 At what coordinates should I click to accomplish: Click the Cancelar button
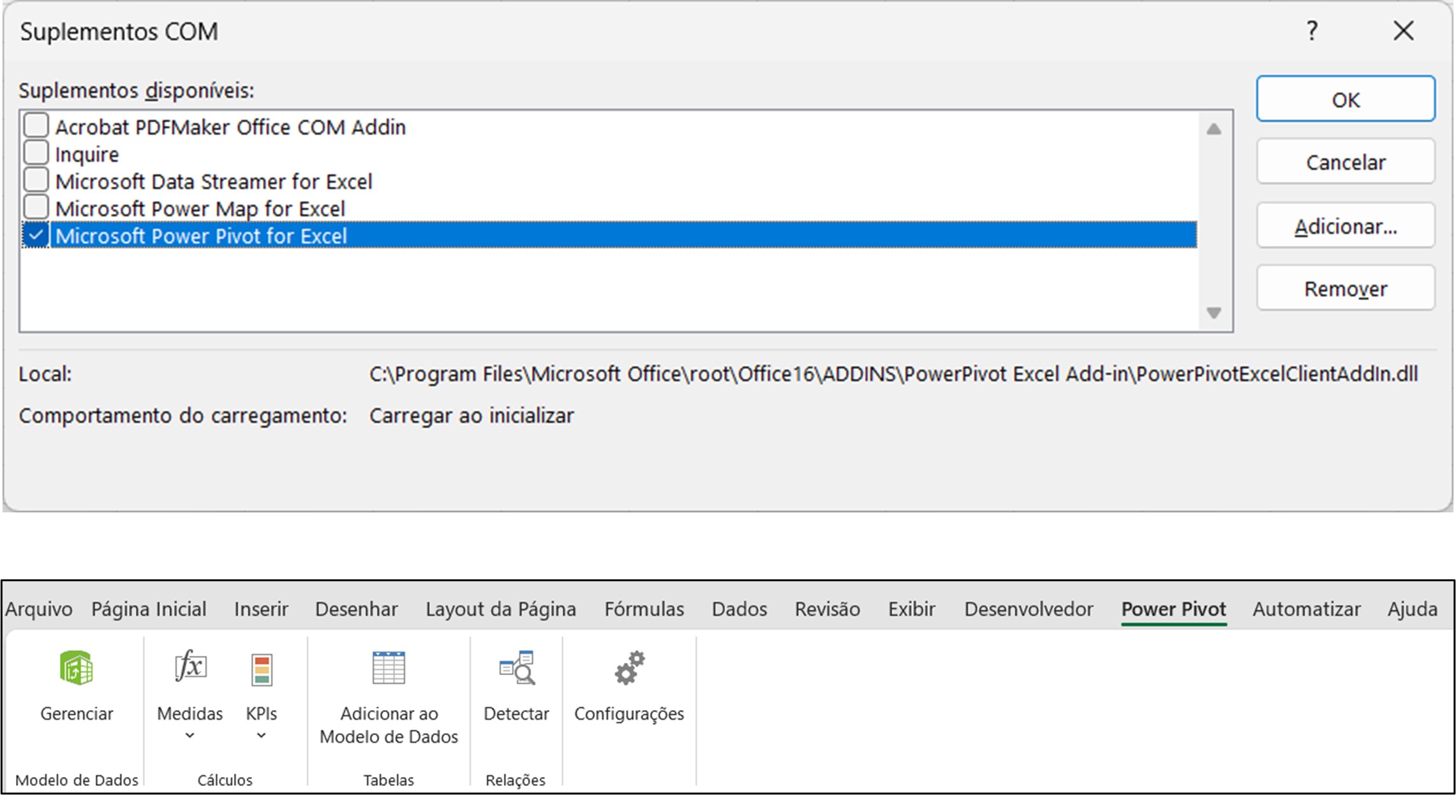(1346, 162)
